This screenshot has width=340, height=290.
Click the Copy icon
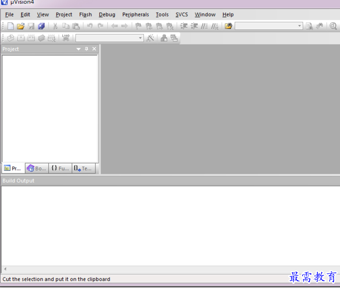tap(66, 26)
